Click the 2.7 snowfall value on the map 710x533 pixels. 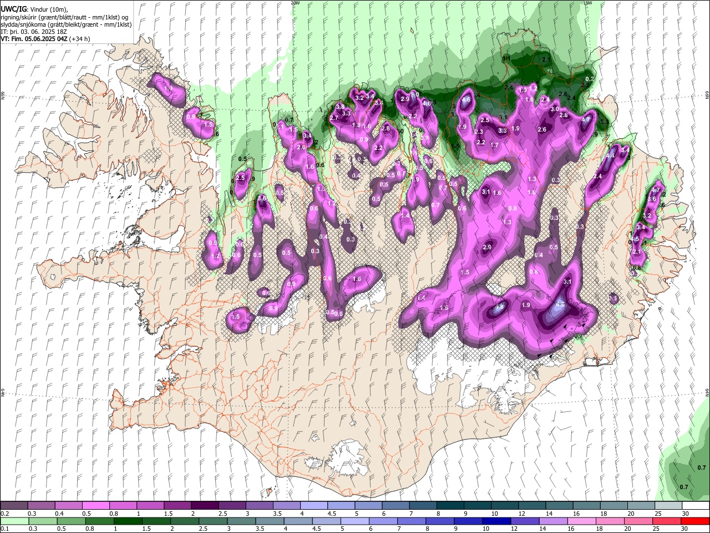coord(334,118)
